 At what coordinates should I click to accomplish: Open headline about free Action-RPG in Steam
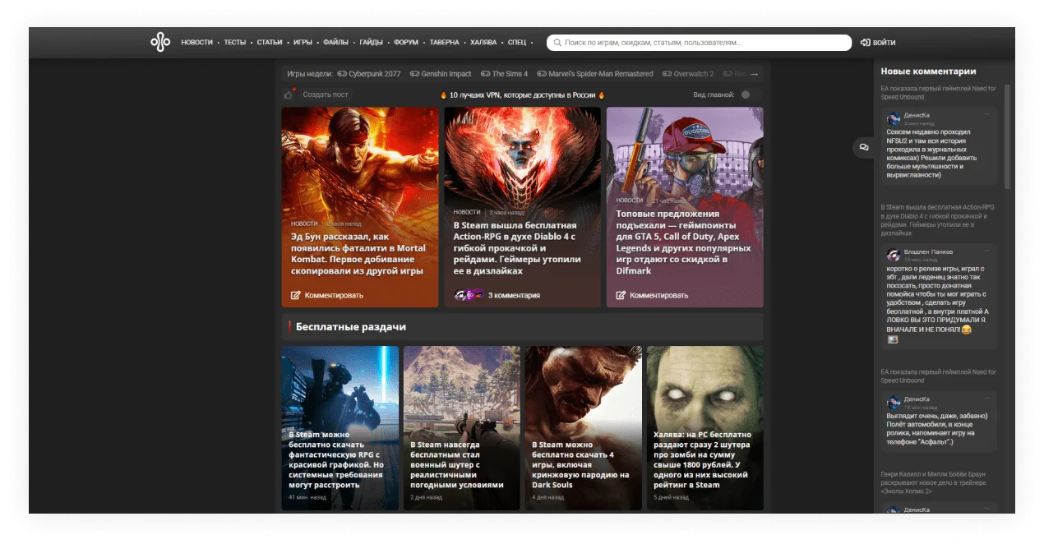517,248
